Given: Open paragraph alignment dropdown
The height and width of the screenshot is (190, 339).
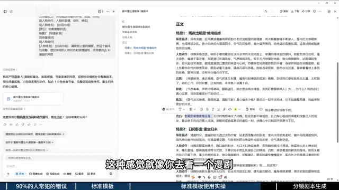Looking at the screenshot, I should click(192, 109).
